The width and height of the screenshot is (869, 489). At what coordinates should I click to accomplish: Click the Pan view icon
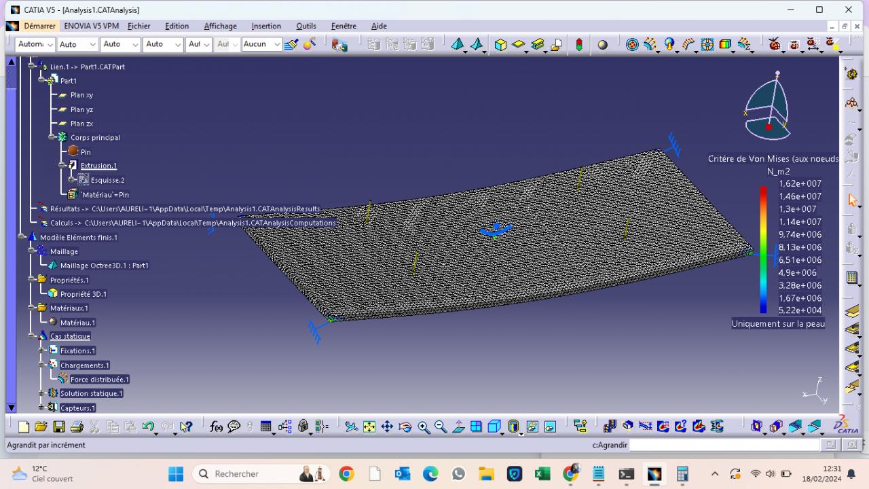point(387,427)
